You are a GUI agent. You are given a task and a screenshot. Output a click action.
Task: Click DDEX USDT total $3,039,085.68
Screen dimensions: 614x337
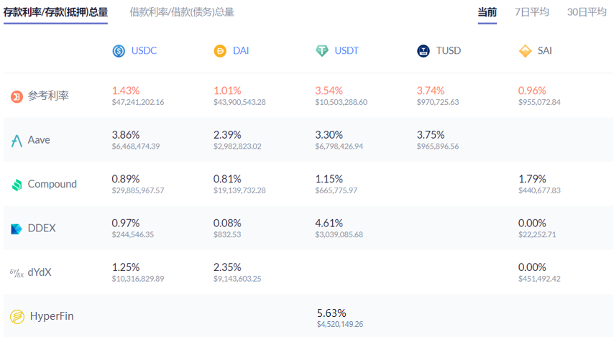click(339, 234)
